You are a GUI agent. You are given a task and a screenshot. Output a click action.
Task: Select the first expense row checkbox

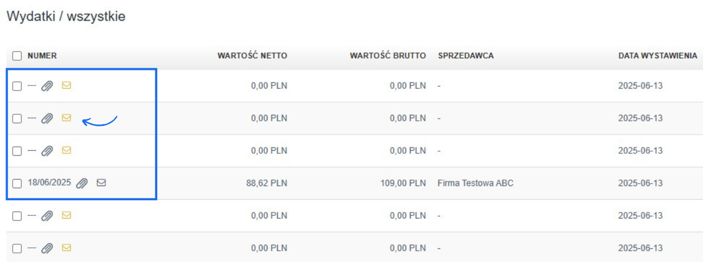[x=17, y=86]
